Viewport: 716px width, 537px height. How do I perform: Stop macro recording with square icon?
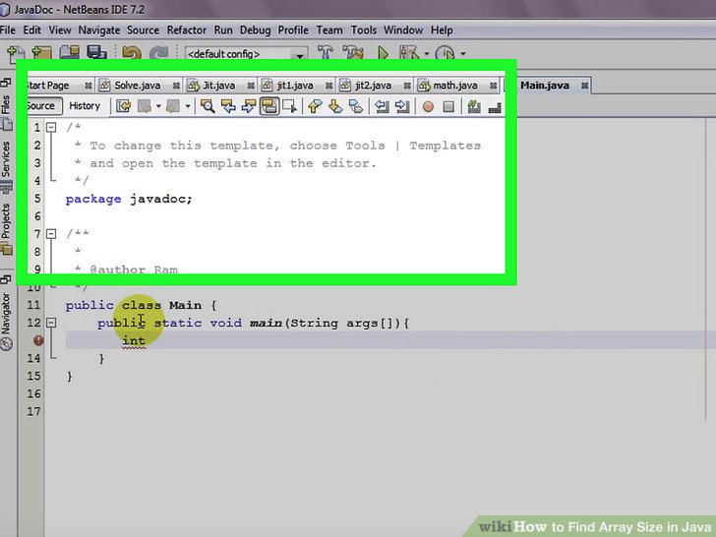tap(448, 106)
